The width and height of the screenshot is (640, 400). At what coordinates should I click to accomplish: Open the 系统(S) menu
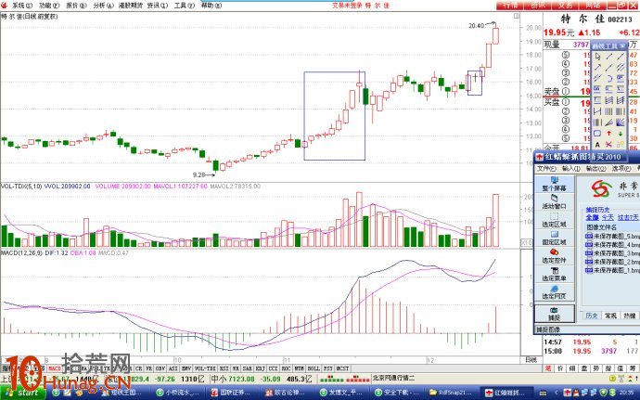(22, 6)
